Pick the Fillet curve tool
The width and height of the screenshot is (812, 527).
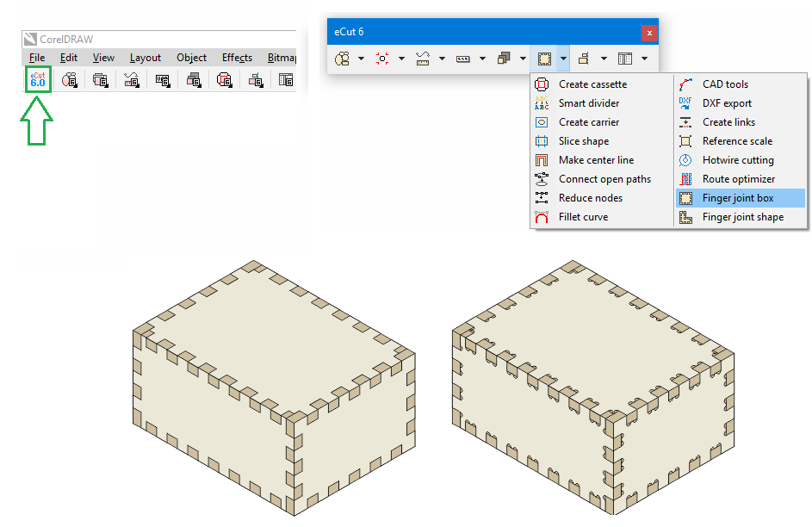[x=583, y=217]
